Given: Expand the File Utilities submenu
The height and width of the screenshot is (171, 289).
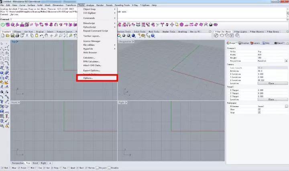Looking at the screenshot, I should [x=97, y=45].
